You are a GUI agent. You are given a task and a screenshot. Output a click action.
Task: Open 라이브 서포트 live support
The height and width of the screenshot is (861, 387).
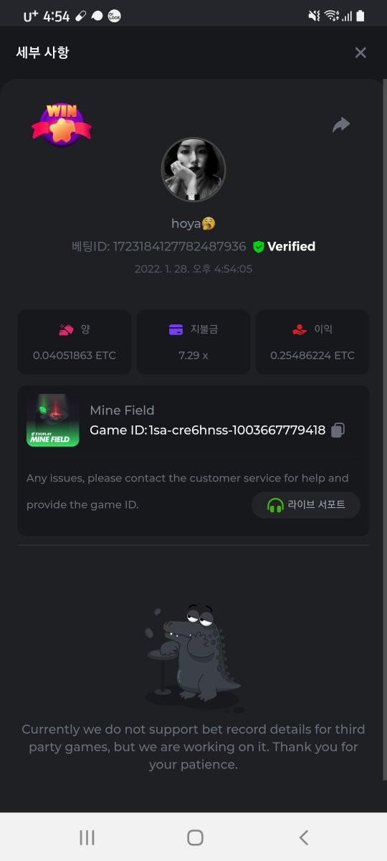(306, 505)
